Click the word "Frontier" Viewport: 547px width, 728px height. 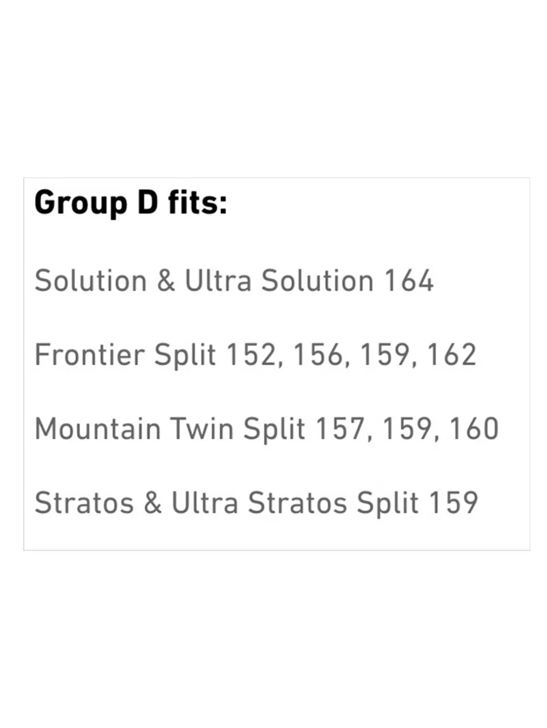click(x=90, y=355)
